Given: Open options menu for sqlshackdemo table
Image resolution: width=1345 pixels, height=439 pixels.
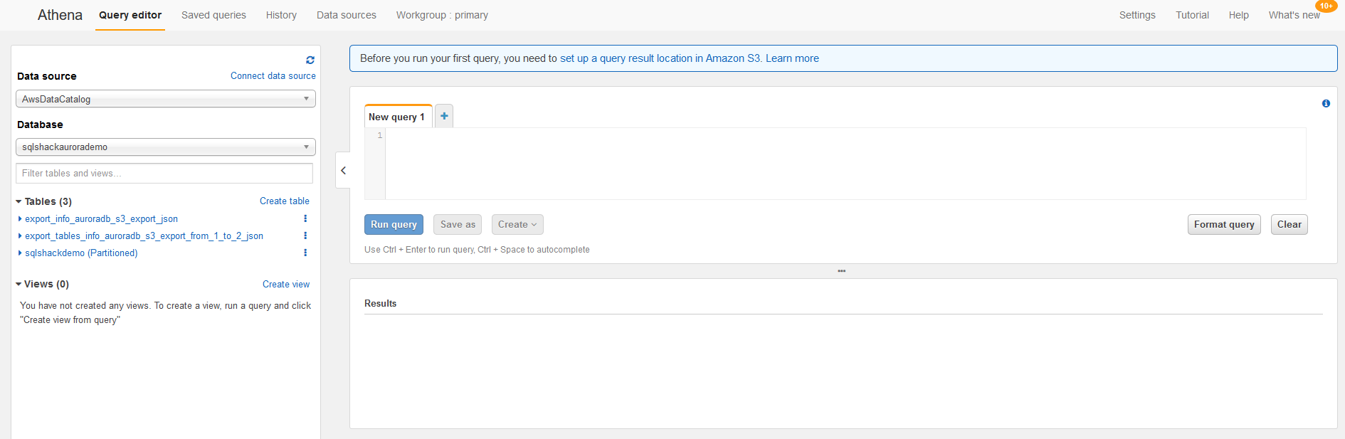Looking at the screenshot, I should [x=305, y=253].
